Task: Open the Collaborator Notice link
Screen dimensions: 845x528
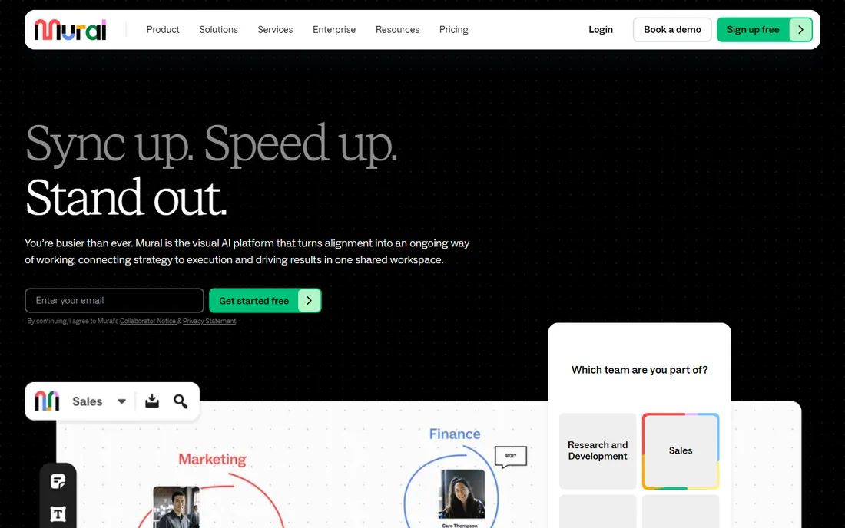Action: [147, 322]
